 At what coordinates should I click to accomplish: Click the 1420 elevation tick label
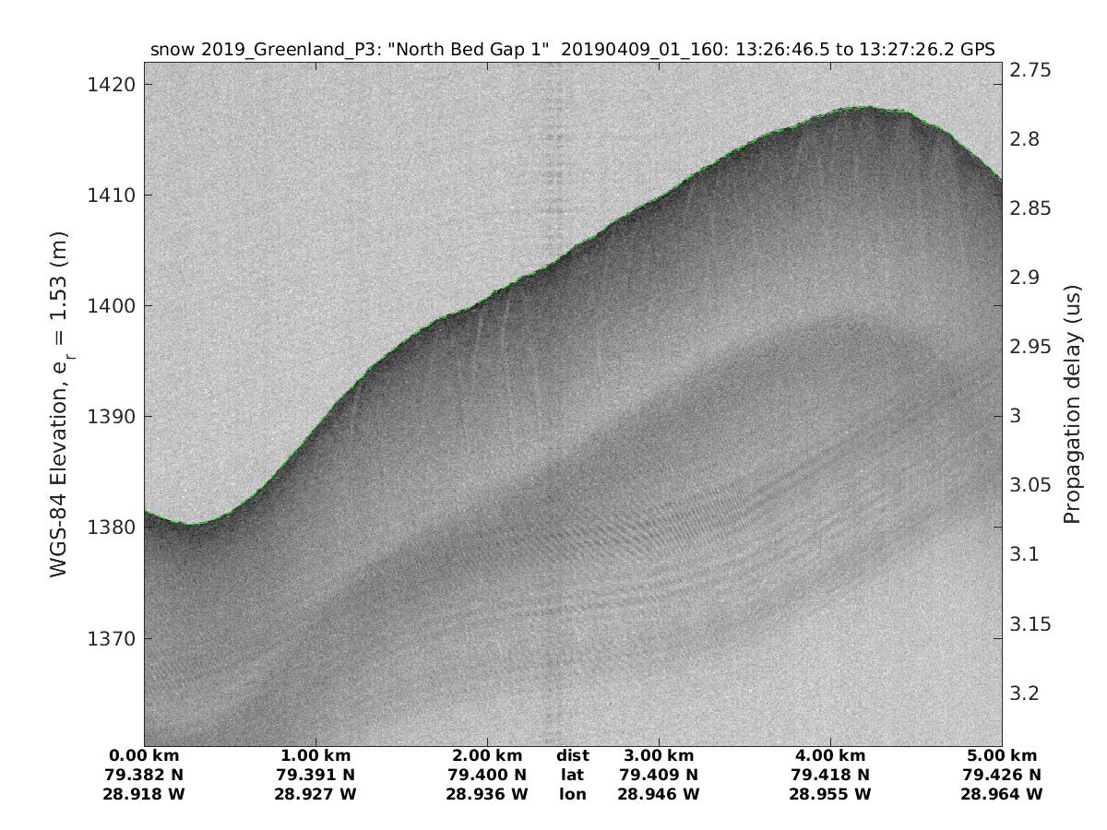tap(109, 85)
